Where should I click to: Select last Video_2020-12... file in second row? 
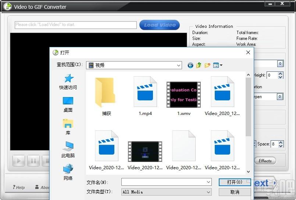click(222, 151)
